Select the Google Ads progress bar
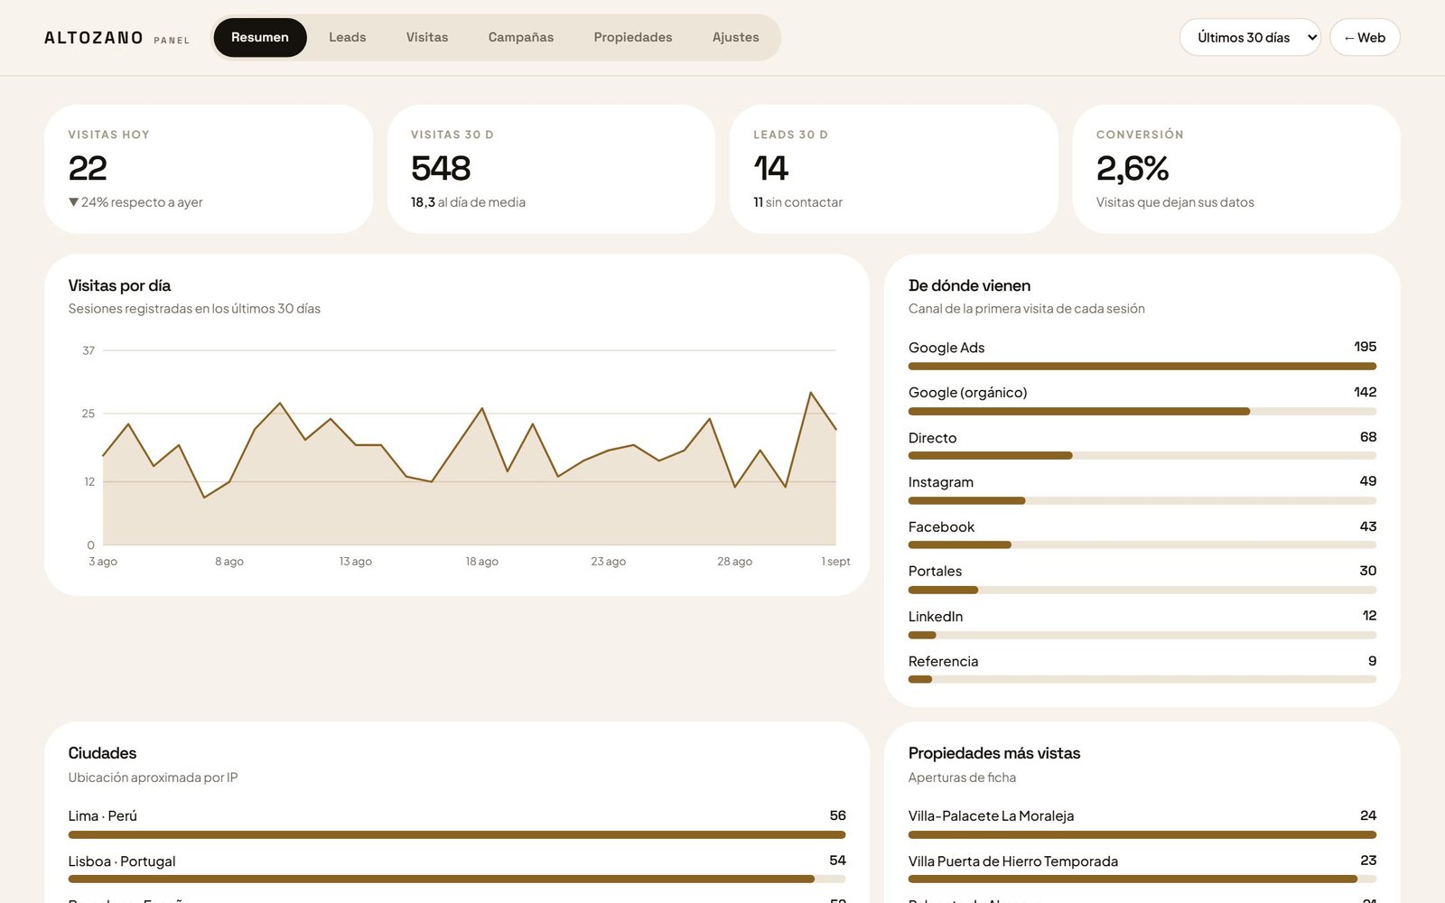This screenshot has height=903, width=1445. 1142,367
